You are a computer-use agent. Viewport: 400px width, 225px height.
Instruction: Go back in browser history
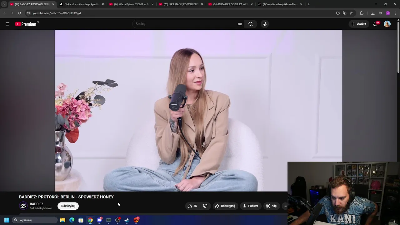point(4,13)
